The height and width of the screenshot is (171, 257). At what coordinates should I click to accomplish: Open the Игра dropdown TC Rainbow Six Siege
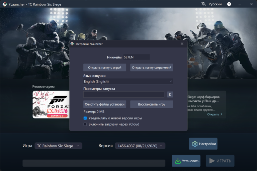coord(58,146)
